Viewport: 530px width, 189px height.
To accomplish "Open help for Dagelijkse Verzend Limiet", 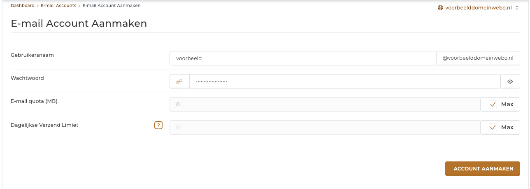I will [158, 125].
